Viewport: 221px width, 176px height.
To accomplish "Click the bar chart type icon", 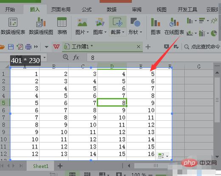I will point(202,20).
